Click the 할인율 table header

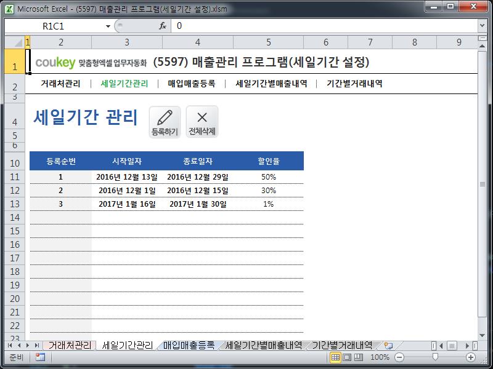[269, 161]
